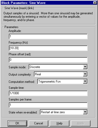The width and height of the screenshot is (98, 128).
Task: Select the Discrete sample mode combo box
Action: [58, 67]
